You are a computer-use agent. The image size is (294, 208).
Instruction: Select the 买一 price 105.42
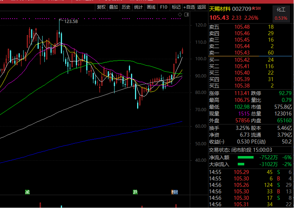pos(242,60)
